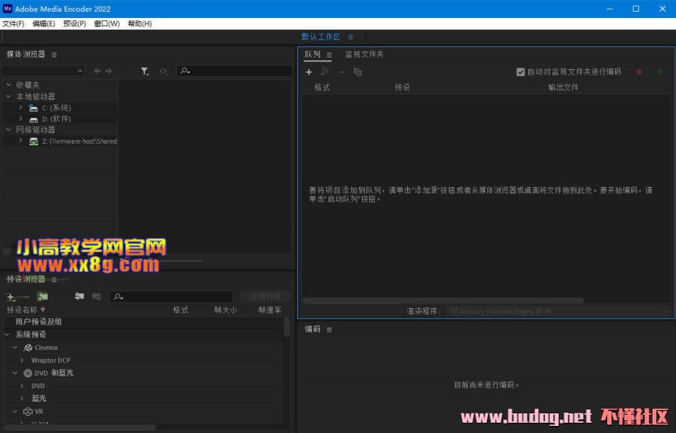Click the queue horizontal scrollbar

click(x=443, y=300)
